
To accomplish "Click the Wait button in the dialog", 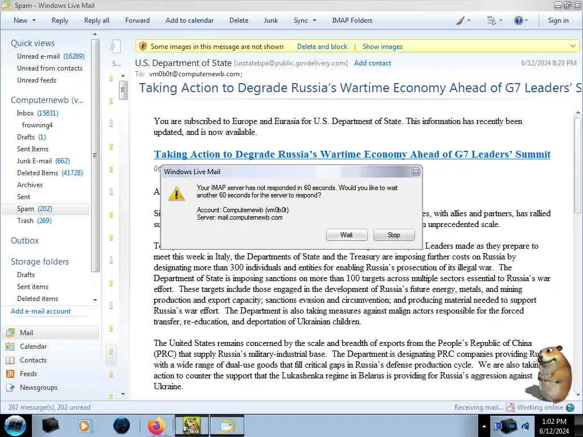I will (x=347, y=235).
